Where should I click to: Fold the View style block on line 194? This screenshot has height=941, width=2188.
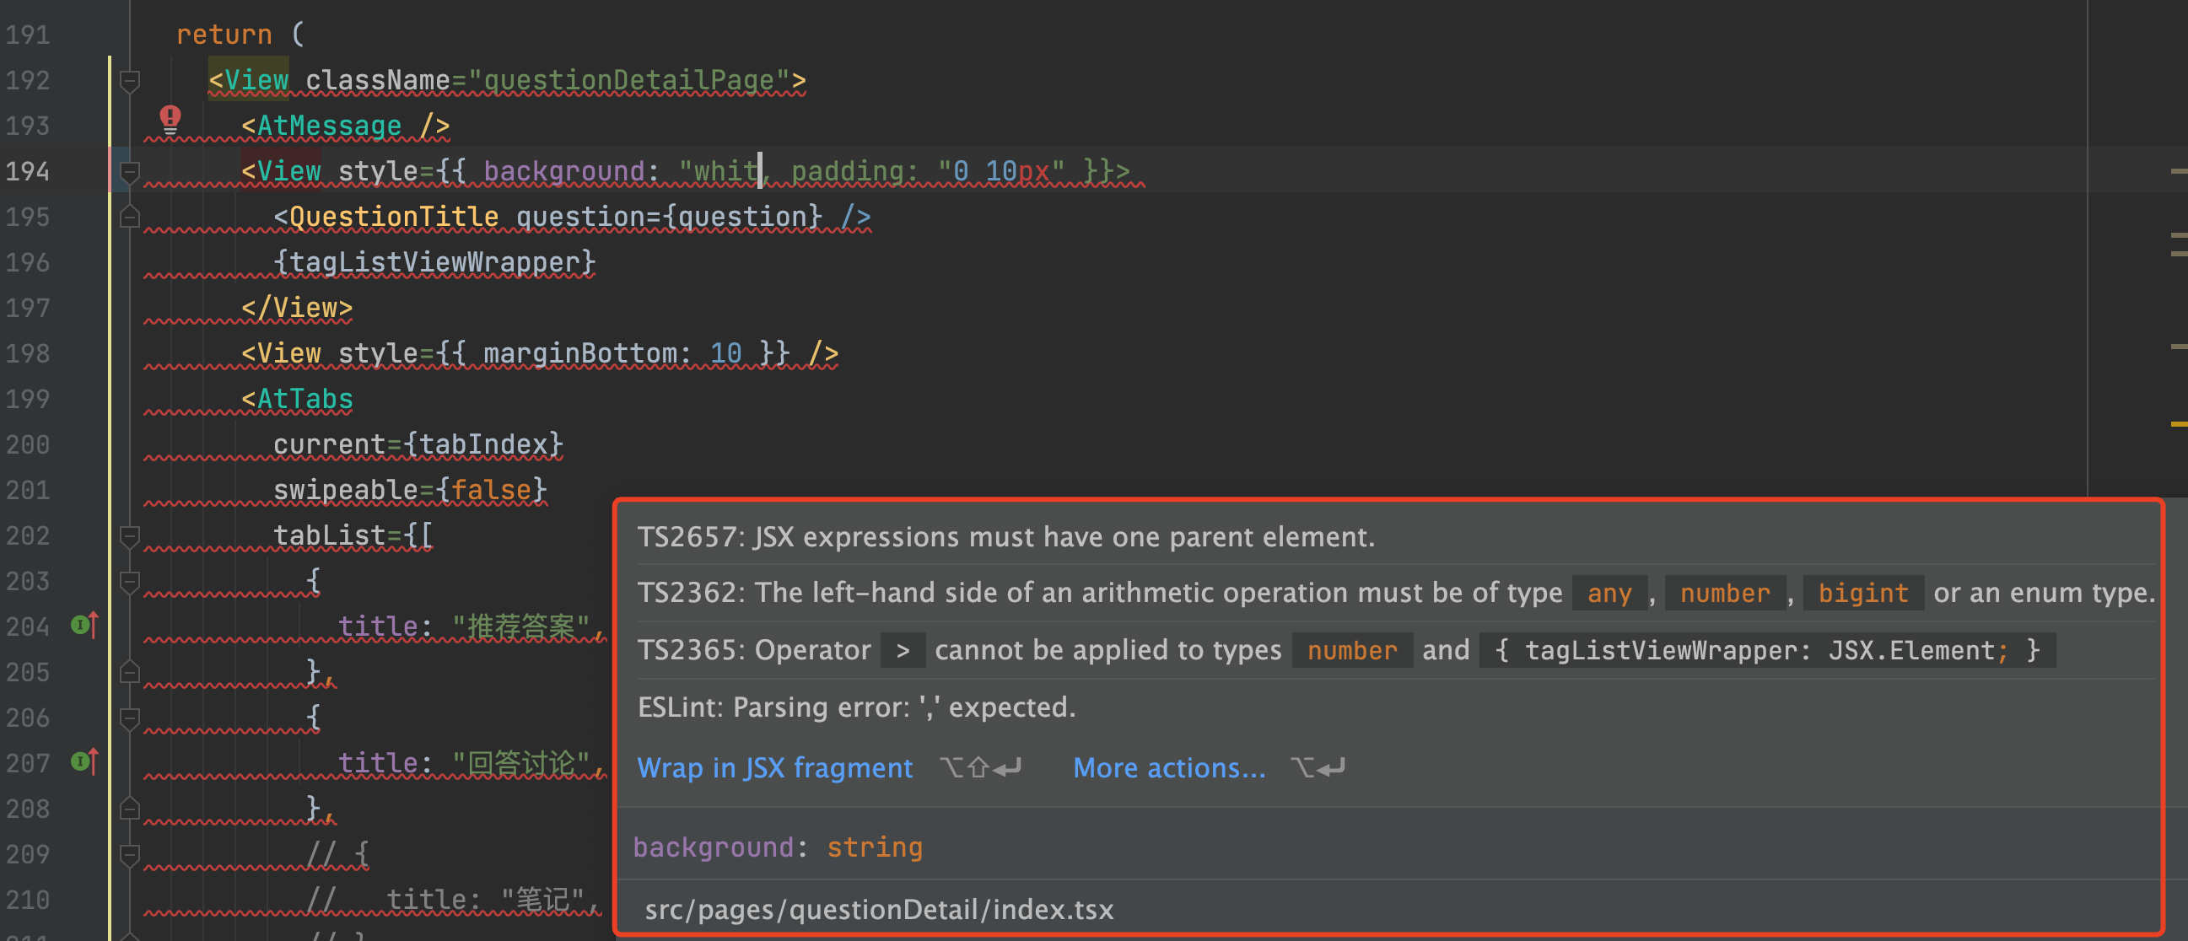click(x=129, y=172)
